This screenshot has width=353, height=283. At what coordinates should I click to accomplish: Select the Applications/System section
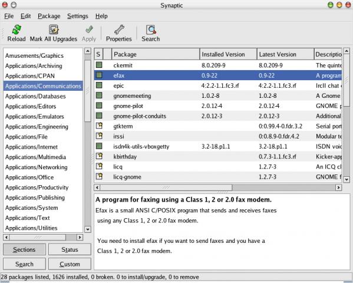43,208
